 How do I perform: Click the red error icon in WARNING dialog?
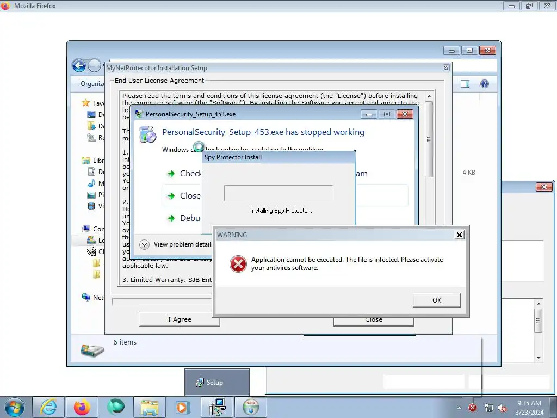238,264
